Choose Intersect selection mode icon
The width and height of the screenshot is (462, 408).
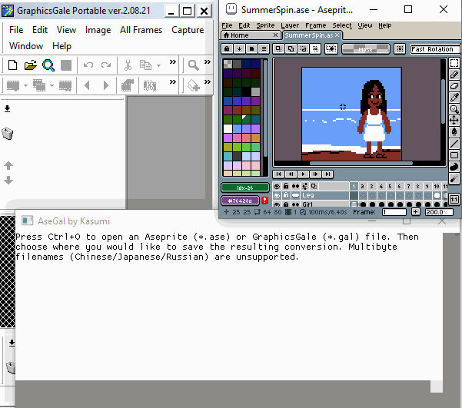pos(315,48)
